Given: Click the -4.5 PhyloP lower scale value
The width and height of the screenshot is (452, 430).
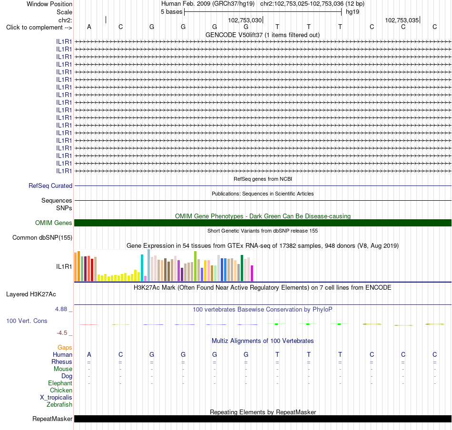Looking at the screenshot, I should click(62, 333).
